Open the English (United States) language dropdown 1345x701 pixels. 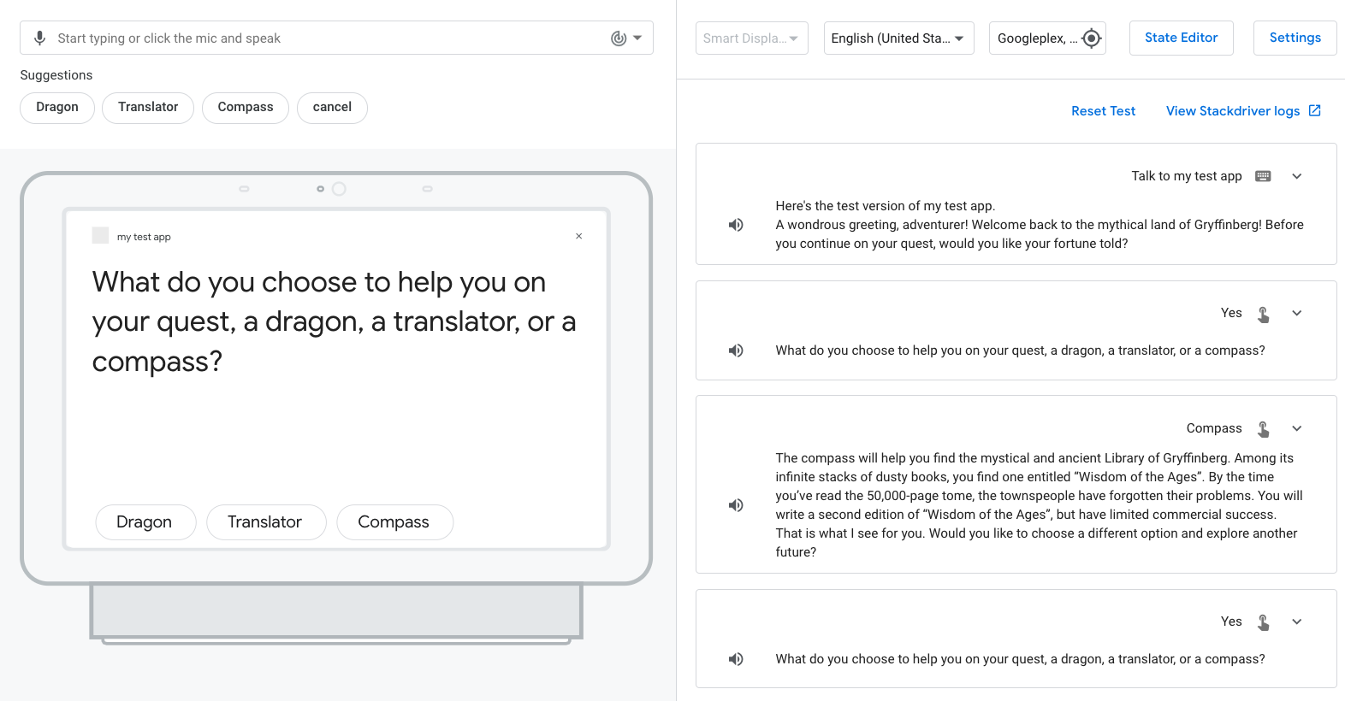(898, 38)
